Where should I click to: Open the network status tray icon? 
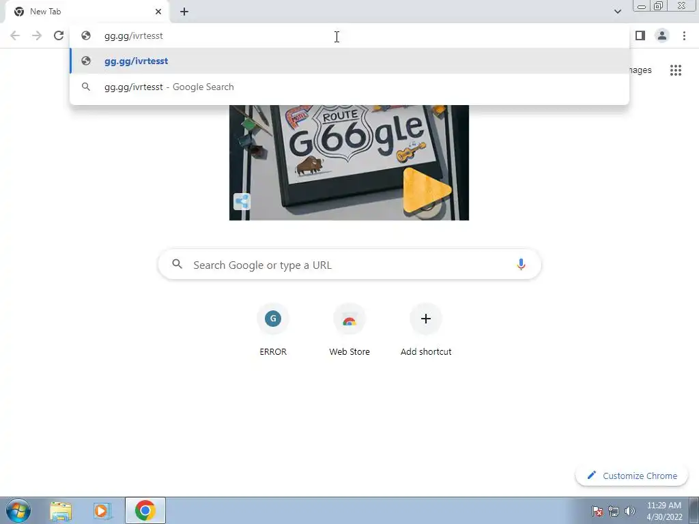pyautogui.click(x=614, y=511)
